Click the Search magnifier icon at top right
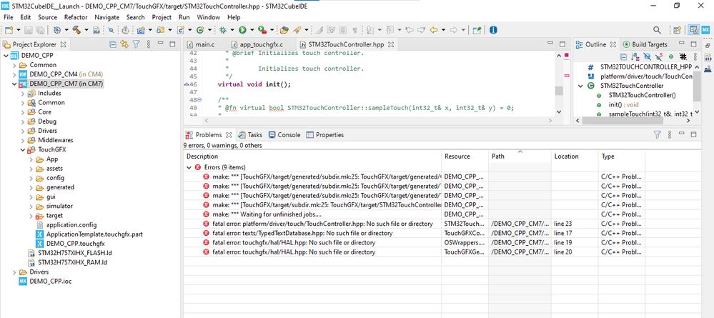 (657, 30)
